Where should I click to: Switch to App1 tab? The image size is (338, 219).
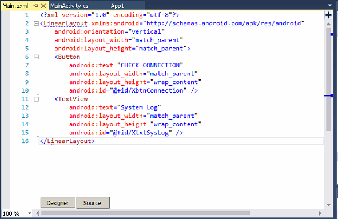click(x=117, y=6)
